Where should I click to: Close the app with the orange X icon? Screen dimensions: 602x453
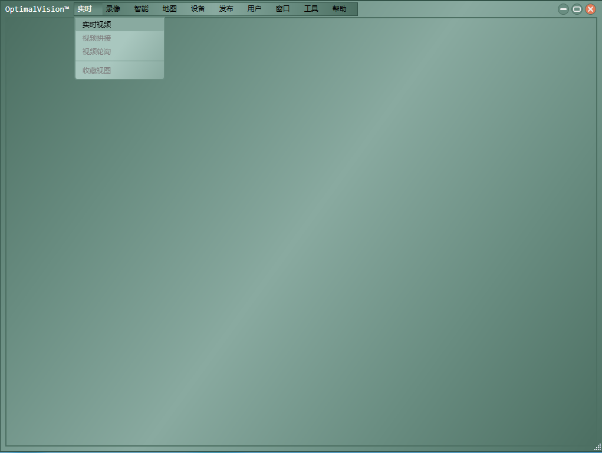click(x=590, y=9)
